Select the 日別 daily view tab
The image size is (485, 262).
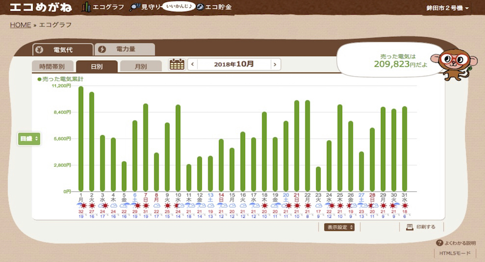pos(97,66)
